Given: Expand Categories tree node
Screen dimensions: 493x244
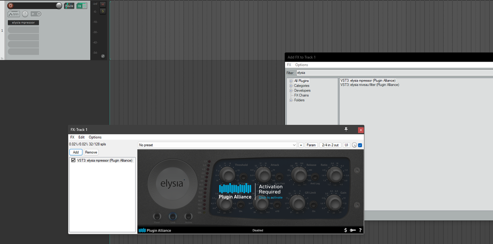Looking at the screenshot, I should (x=291, y=86).
